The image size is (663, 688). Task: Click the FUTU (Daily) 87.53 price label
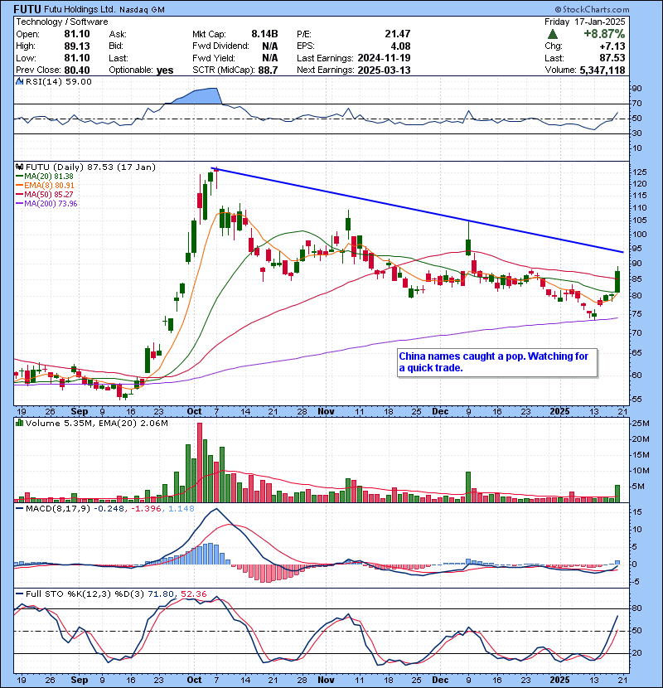(90, 167)
